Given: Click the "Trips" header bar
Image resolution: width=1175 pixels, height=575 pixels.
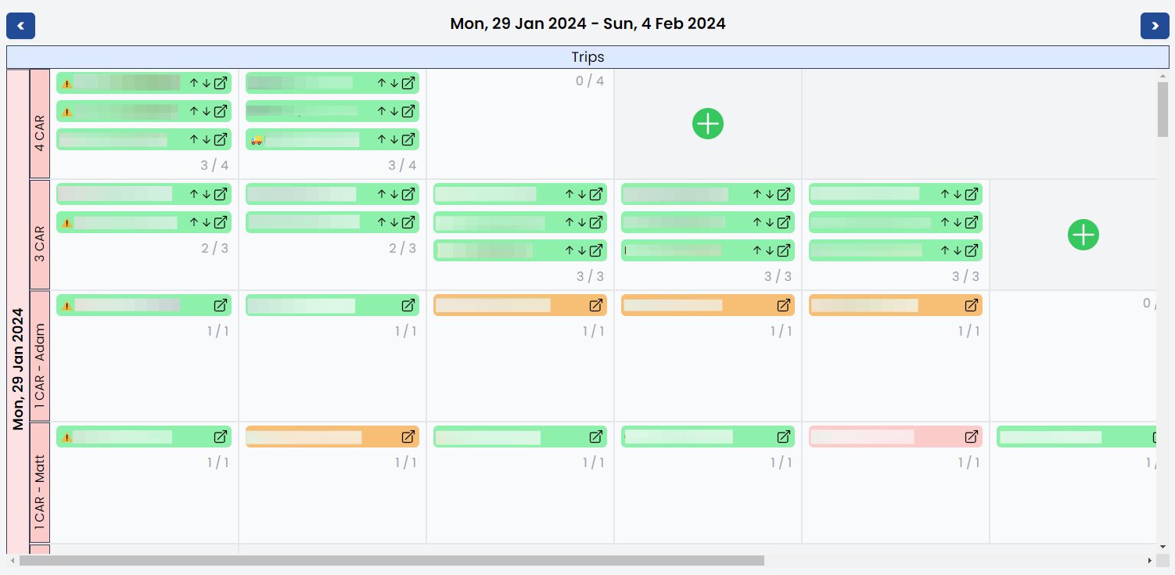Looking at the screenshot, I should 587,57.
